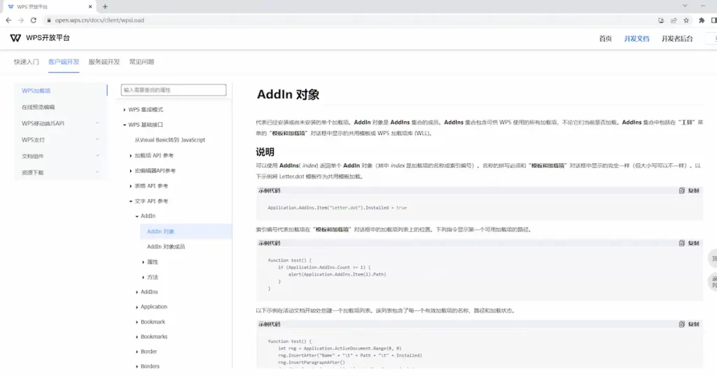Bookmark page with the star icon
Viewport: 717px width, 376px height.
tap(686, 20)
